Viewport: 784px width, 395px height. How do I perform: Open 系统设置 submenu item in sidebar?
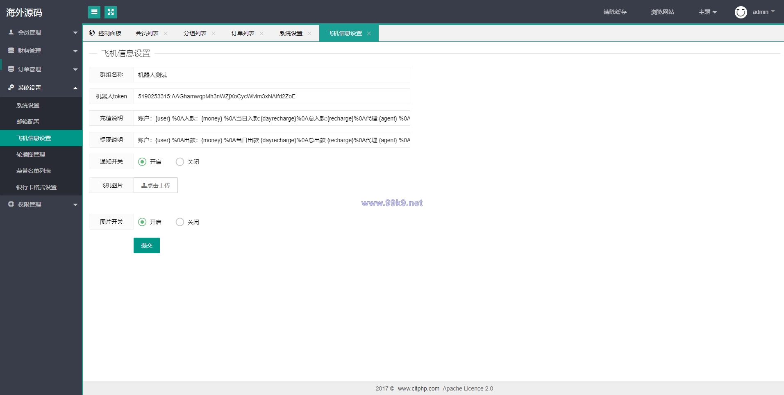pyautogui.click(x=41, y=105)
